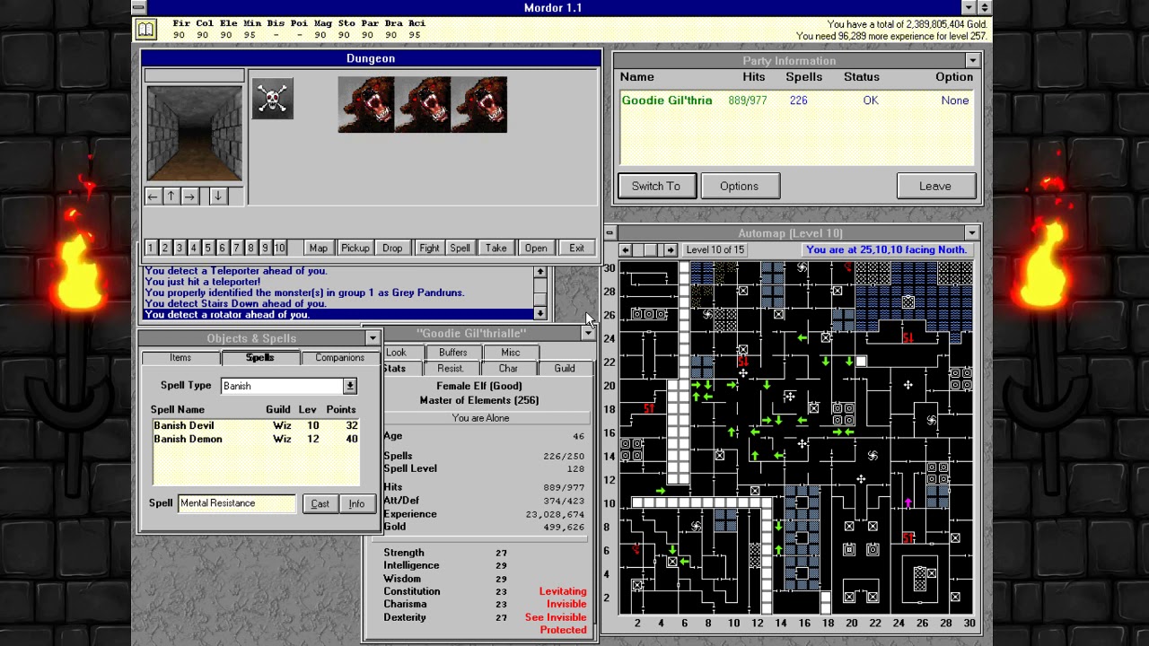The height and width of the screenshot is (646, 1149).
Task: Move backward with the down arrow button
Action: [218, 196]
